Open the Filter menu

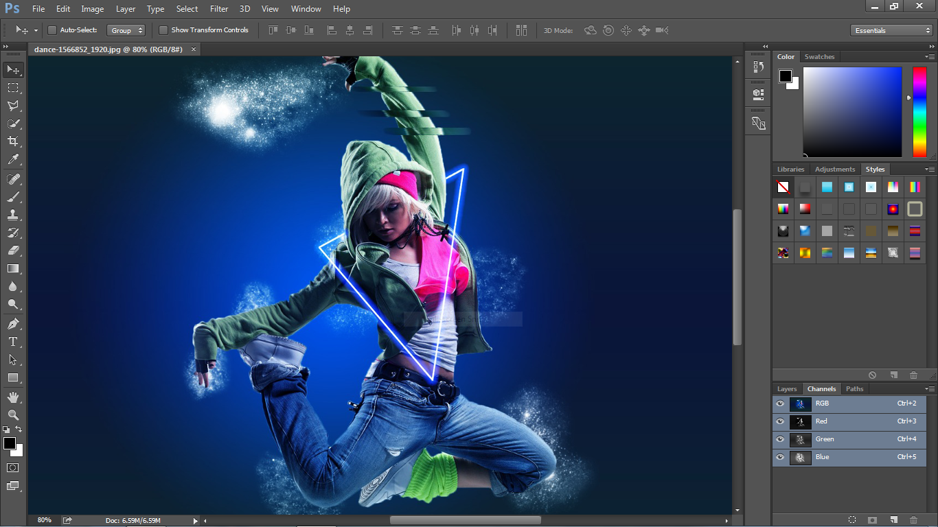point(219,9)
